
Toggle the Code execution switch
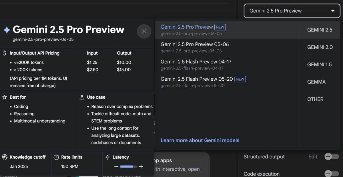point(332,174)
